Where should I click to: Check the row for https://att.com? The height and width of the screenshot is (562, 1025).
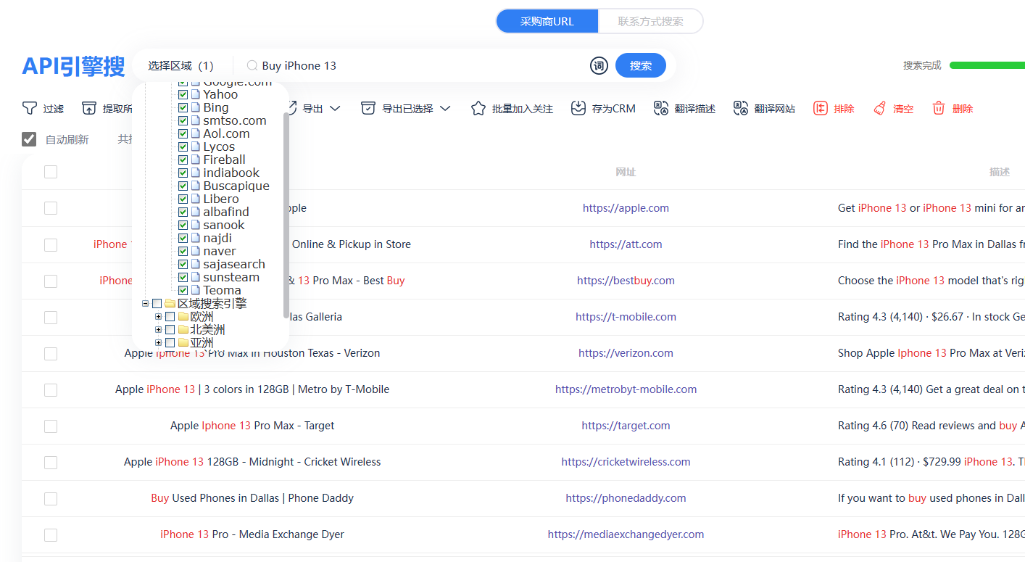click(51, 244)
